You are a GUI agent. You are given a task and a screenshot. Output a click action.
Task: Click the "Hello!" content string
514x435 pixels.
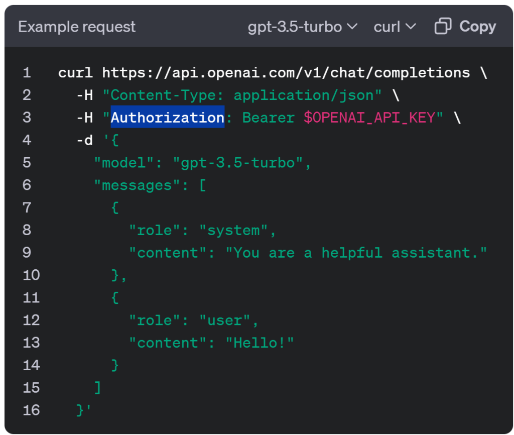[259, 343]
